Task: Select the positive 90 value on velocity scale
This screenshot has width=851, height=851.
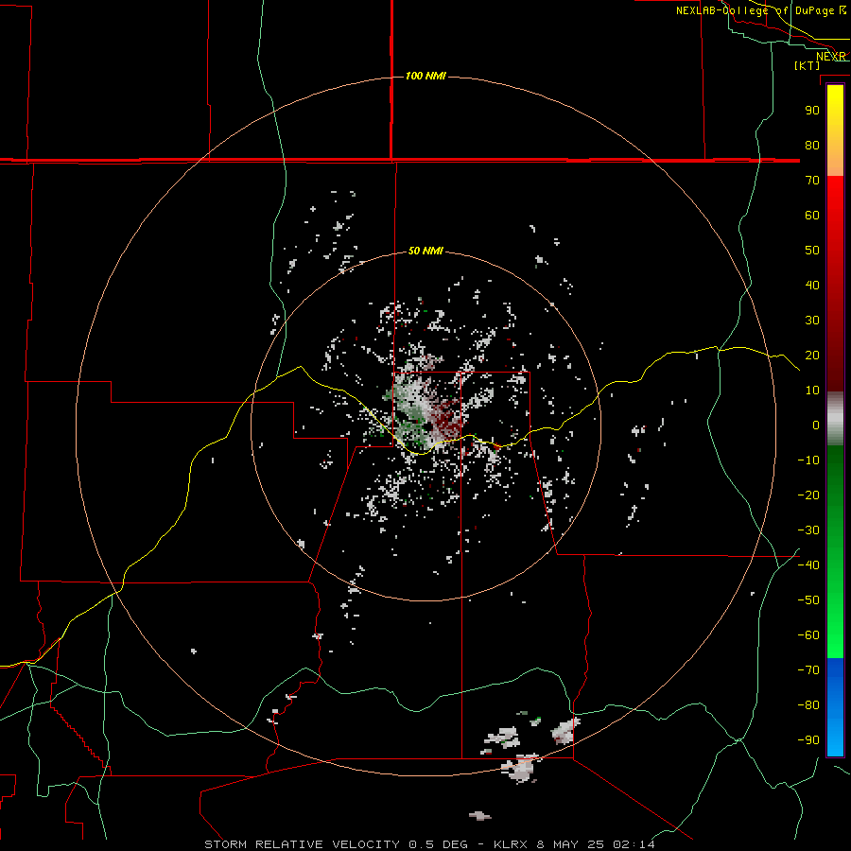Action: click(x=812, y=111)
